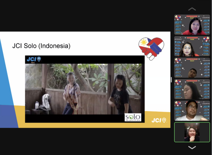The width and height of the screenshot is (212, 155).
Task: Click the heart handshake flags logo
Action: [151, 48]
